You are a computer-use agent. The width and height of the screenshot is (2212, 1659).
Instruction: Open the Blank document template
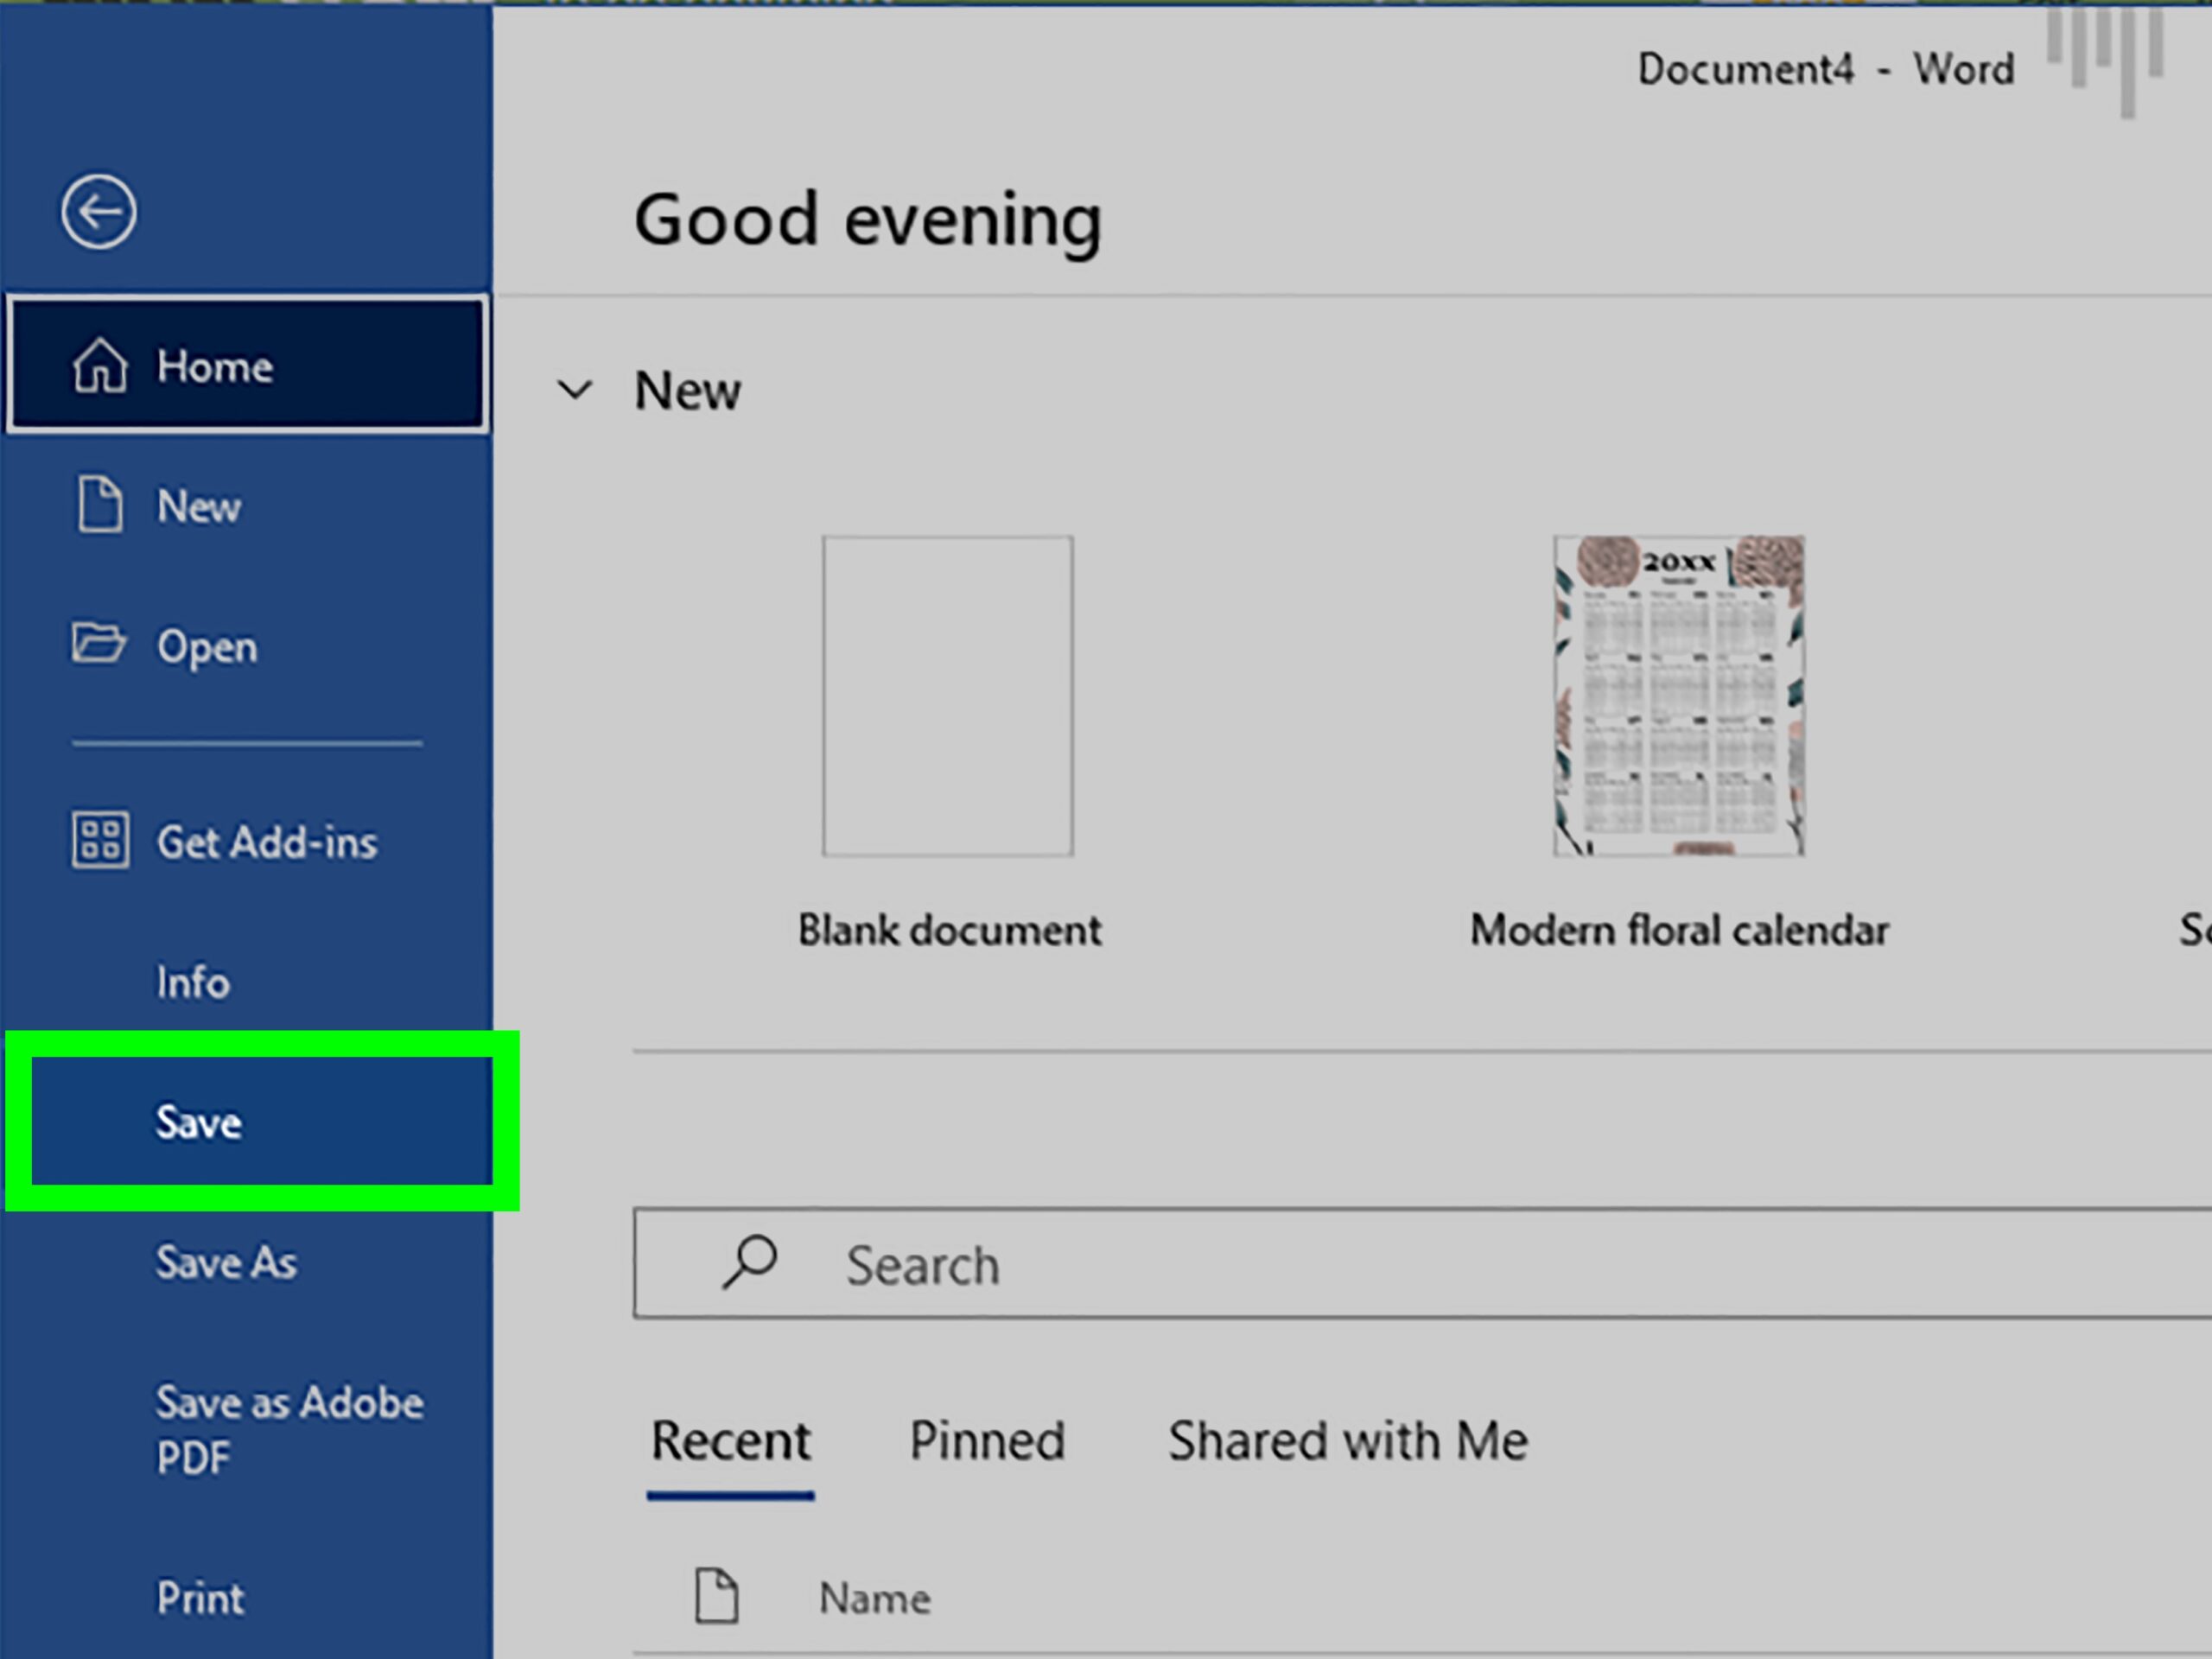948,696
